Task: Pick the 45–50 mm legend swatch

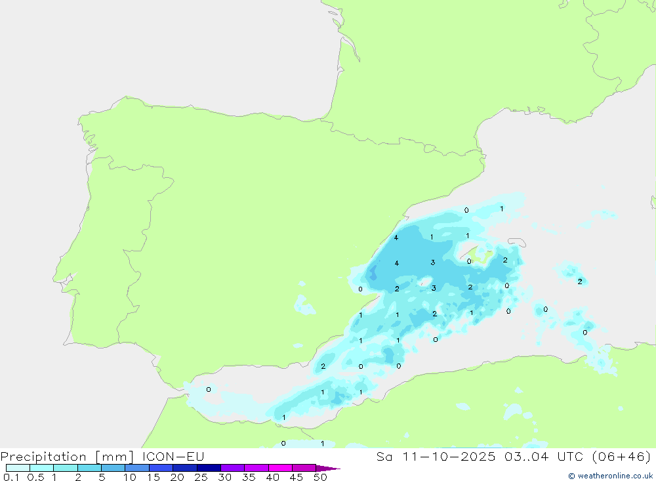Action: pos(304,468)
